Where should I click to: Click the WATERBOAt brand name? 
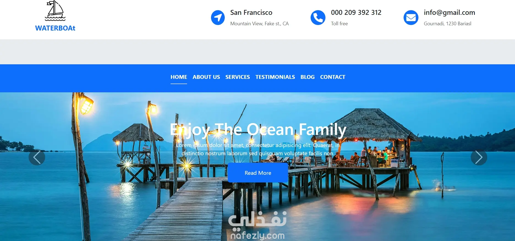[x=55, y=28]
